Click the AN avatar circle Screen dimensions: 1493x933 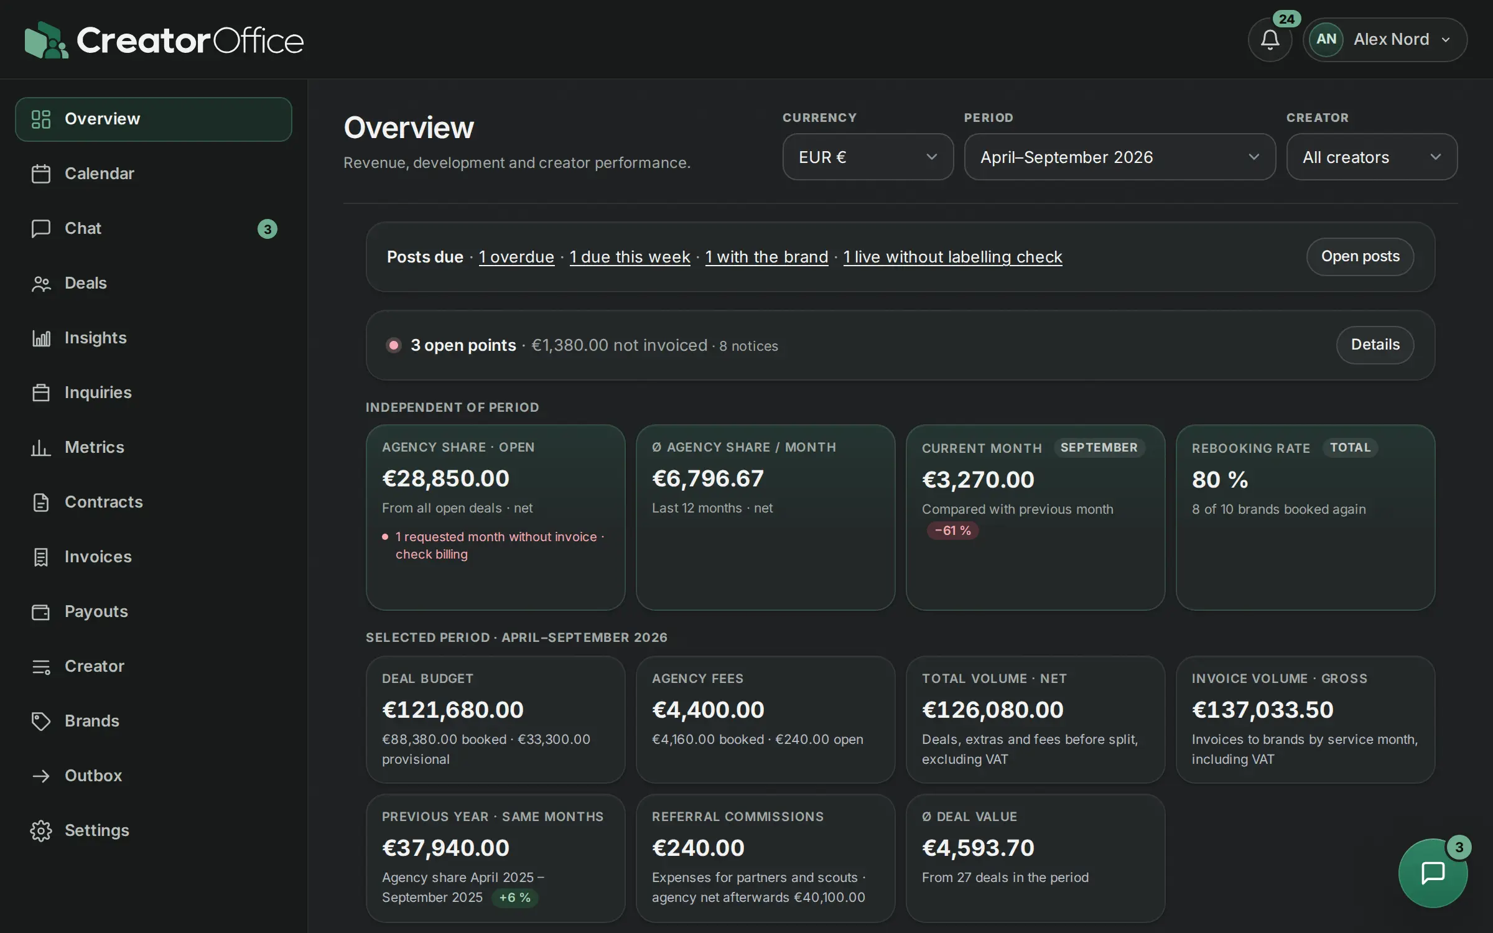(1326, 39)
